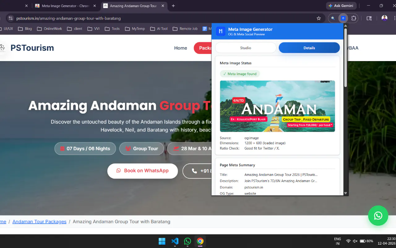This screenshot has height=248, width=396.
Task: Click the red Packages navigation pill
Action: coord(203,48)
